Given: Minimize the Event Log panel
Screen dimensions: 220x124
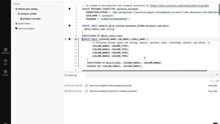Looking at the screenshot, I should click(213, 75).
